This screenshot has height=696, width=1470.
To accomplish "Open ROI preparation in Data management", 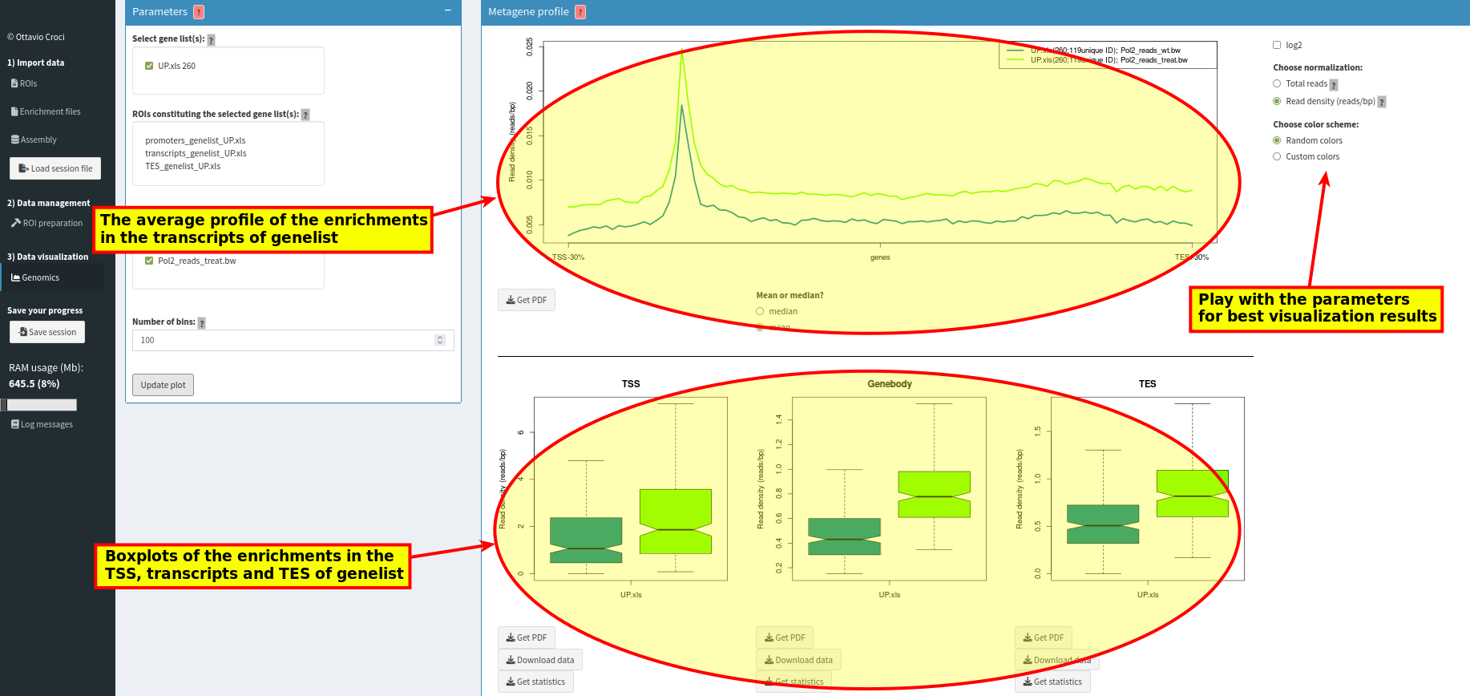I will point(47,223).
